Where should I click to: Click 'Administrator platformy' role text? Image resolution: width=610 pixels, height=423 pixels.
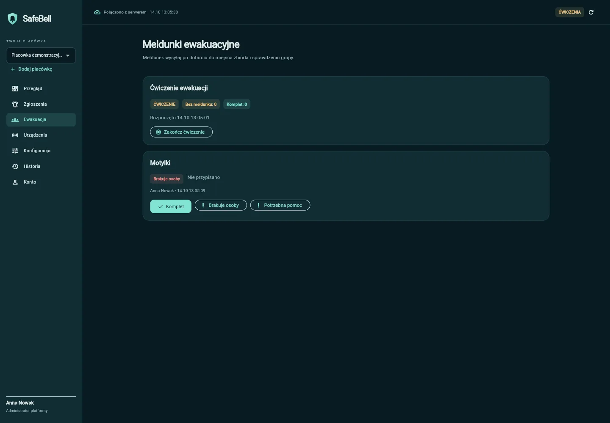27,411
